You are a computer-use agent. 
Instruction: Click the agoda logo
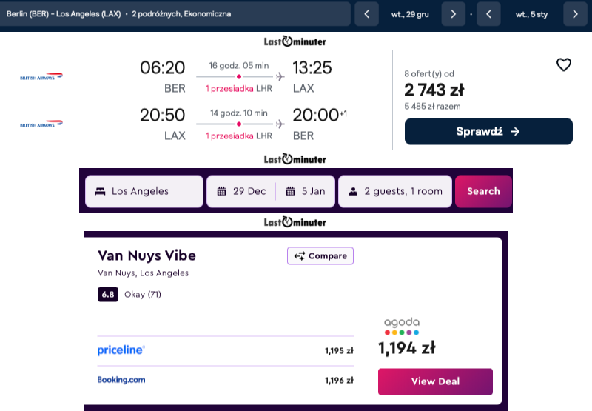(402, 327)
